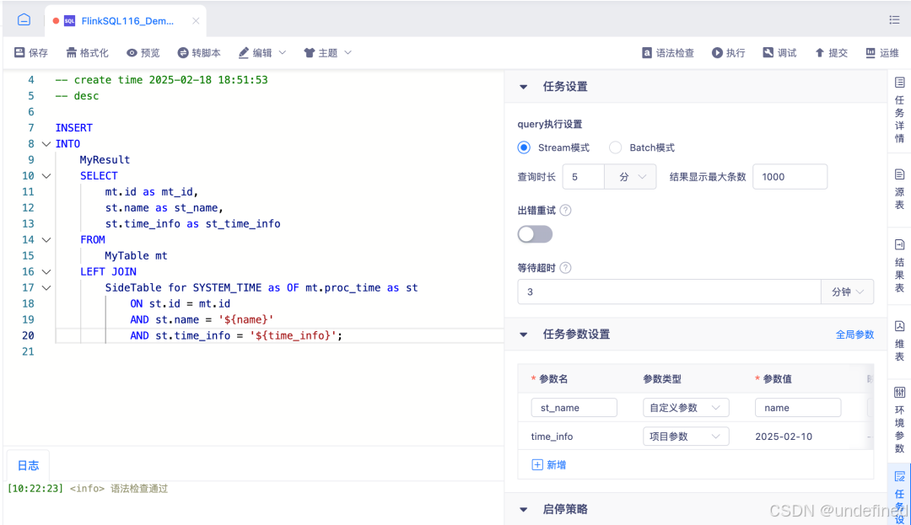
Task: Open 全局参数 link
Action: (x=854, y=335)
